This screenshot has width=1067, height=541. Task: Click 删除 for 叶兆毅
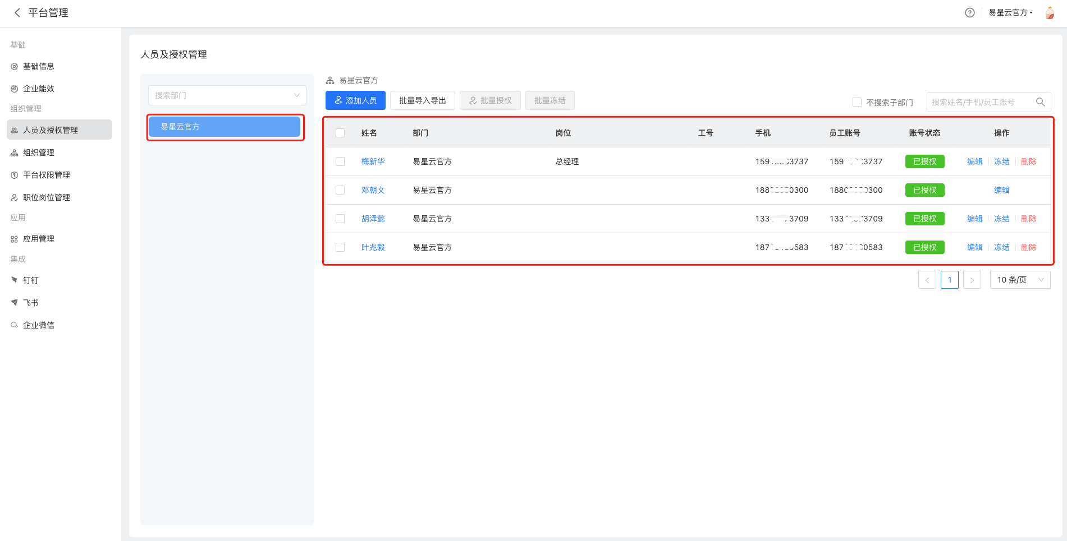pos(1029,247)
